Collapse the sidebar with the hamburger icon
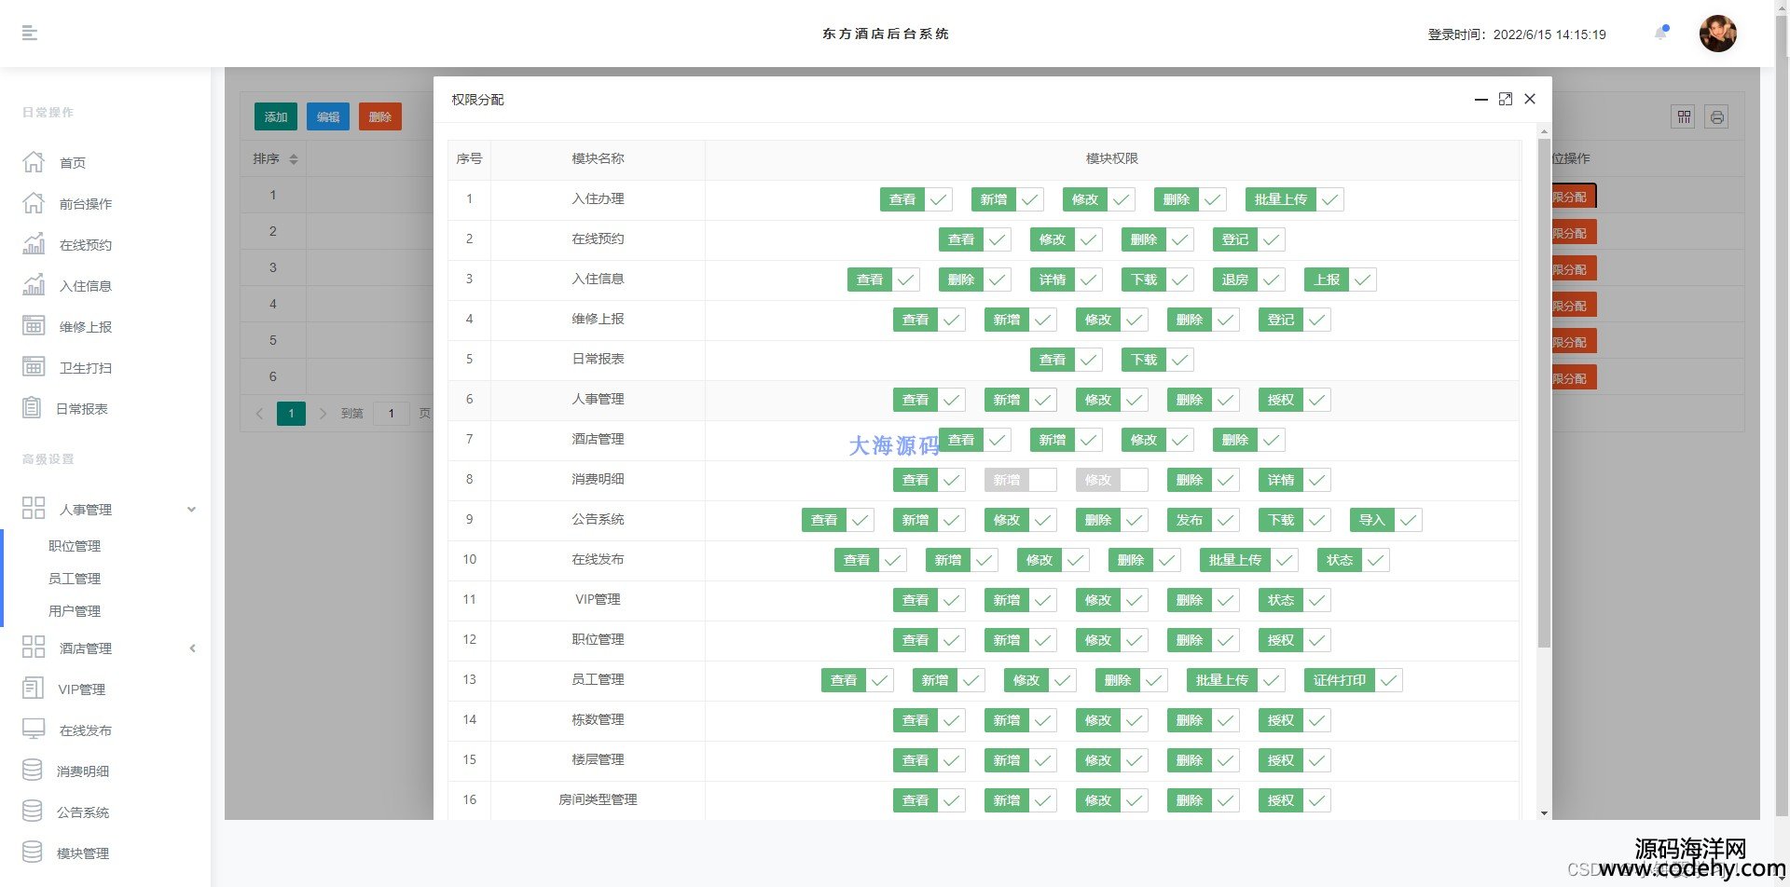Viewport: 1790px width, 887px height. click(30, 34)
